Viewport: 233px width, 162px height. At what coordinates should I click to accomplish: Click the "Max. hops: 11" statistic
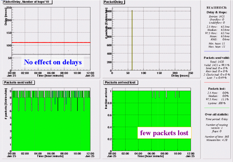tap(217, 47)
